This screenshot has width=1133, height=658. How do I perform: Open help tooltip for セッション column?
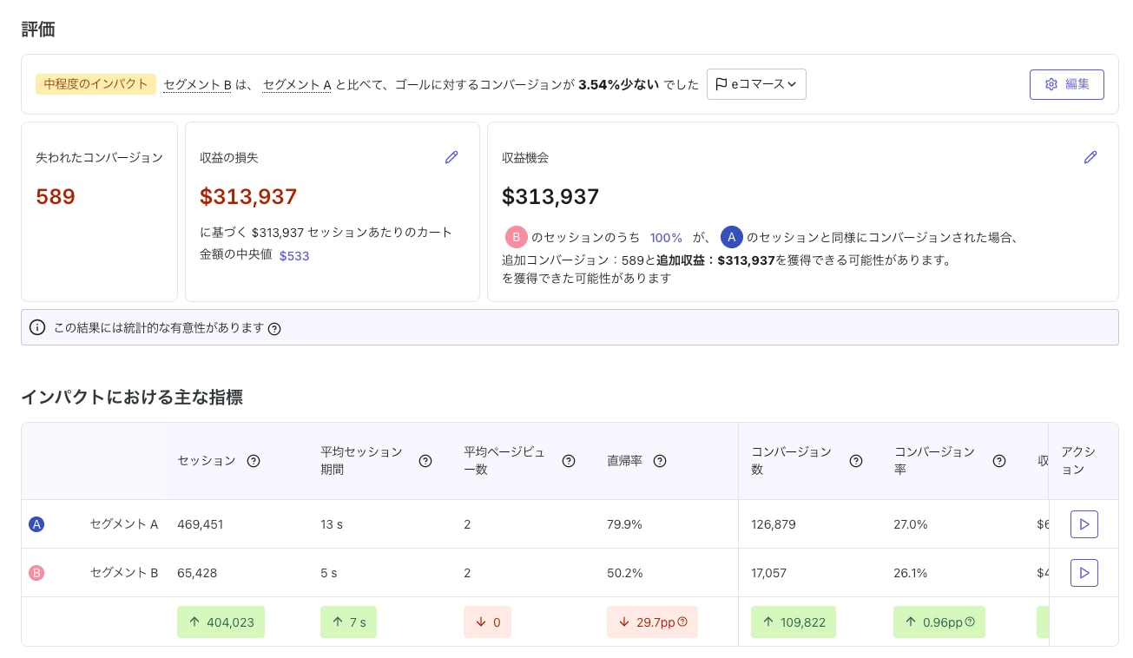tap(254, 461)
